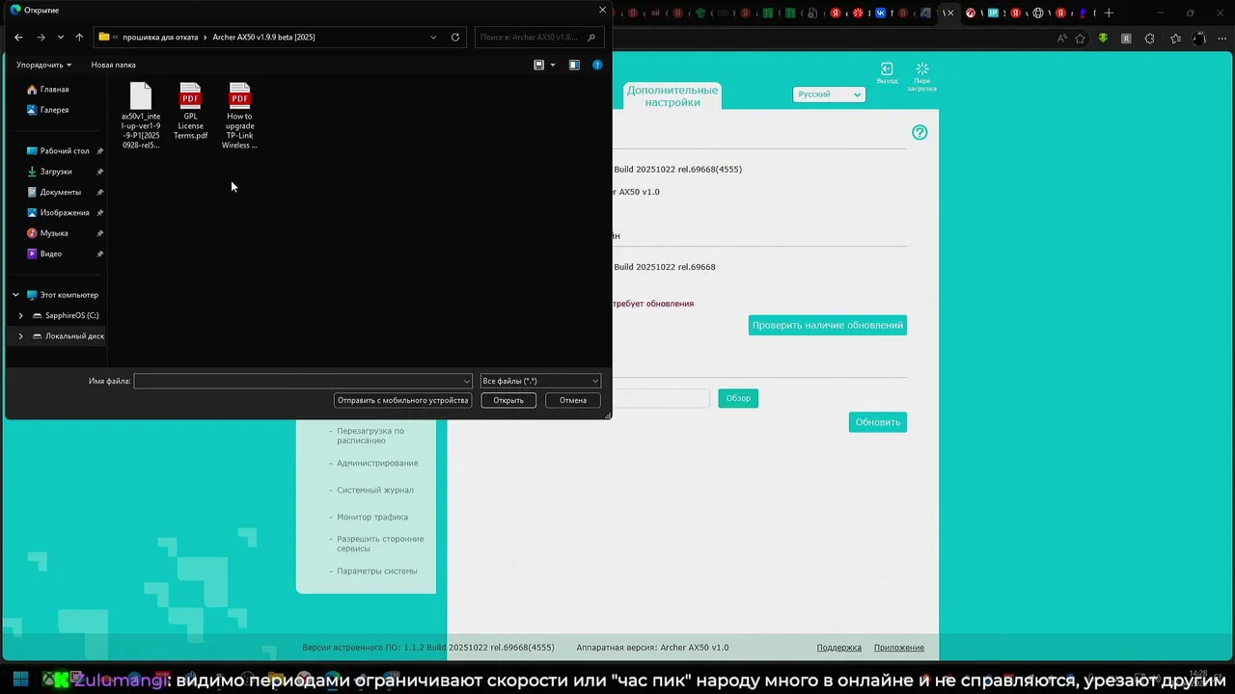This screenshot has height=694, width=1235.
Task: Click the path segment прошивка для отката
Action: pos(160,37)
